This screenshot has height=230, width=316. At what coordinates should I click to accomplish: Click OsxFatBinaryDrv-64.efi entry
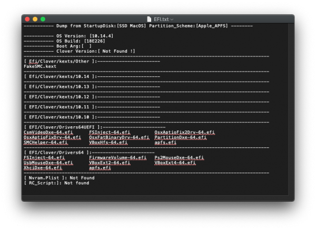(x=119, y=137)
